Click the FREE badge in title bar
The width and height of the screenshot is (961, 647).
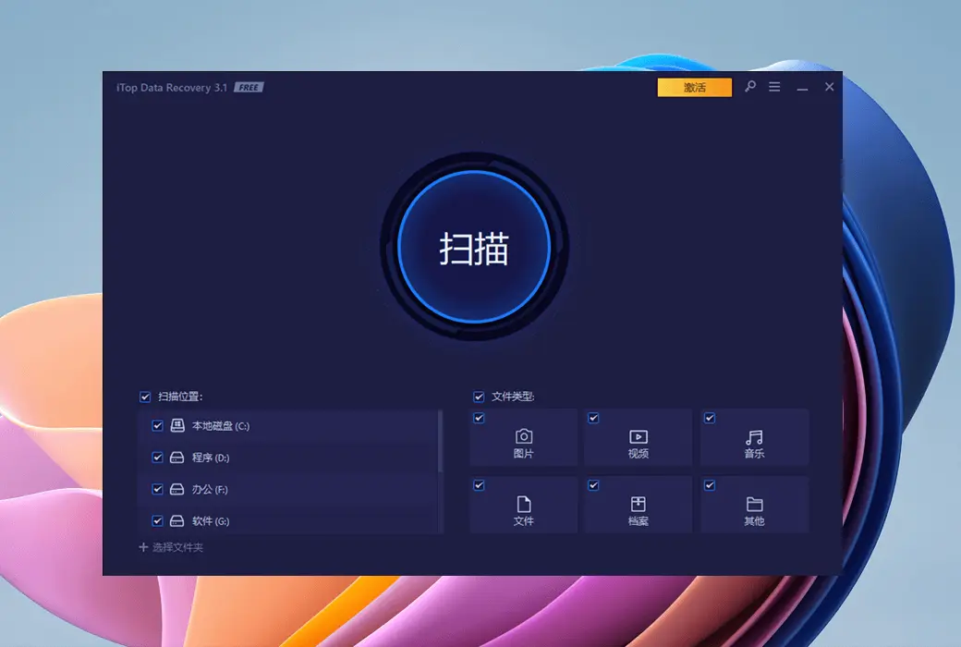tap(249, 88)
